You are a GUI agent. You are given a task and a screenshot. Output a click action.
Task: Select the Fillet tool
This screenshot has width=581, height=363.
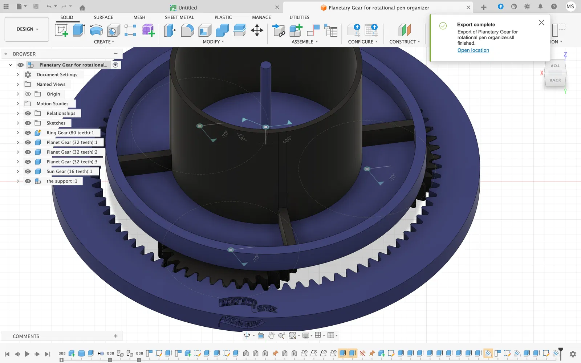(187, 30)
